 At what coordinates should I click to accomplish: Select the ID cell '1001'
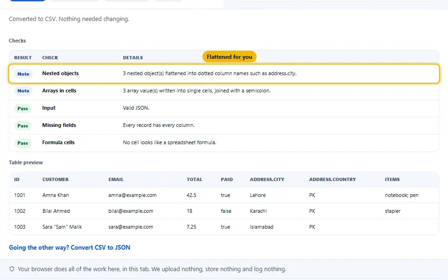tap(20, 195)
